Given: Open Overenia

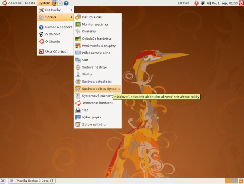Looking at the screenshot, I should [x=98, y=31].
